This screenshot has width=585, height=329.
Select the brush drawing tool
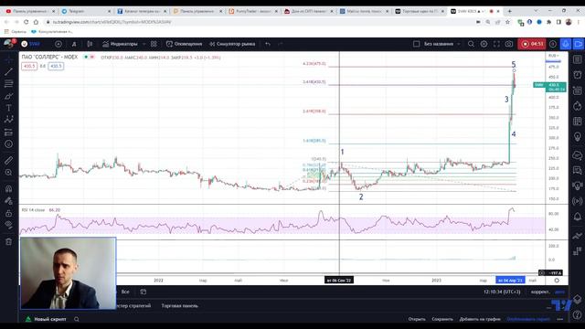click(8, 96)
